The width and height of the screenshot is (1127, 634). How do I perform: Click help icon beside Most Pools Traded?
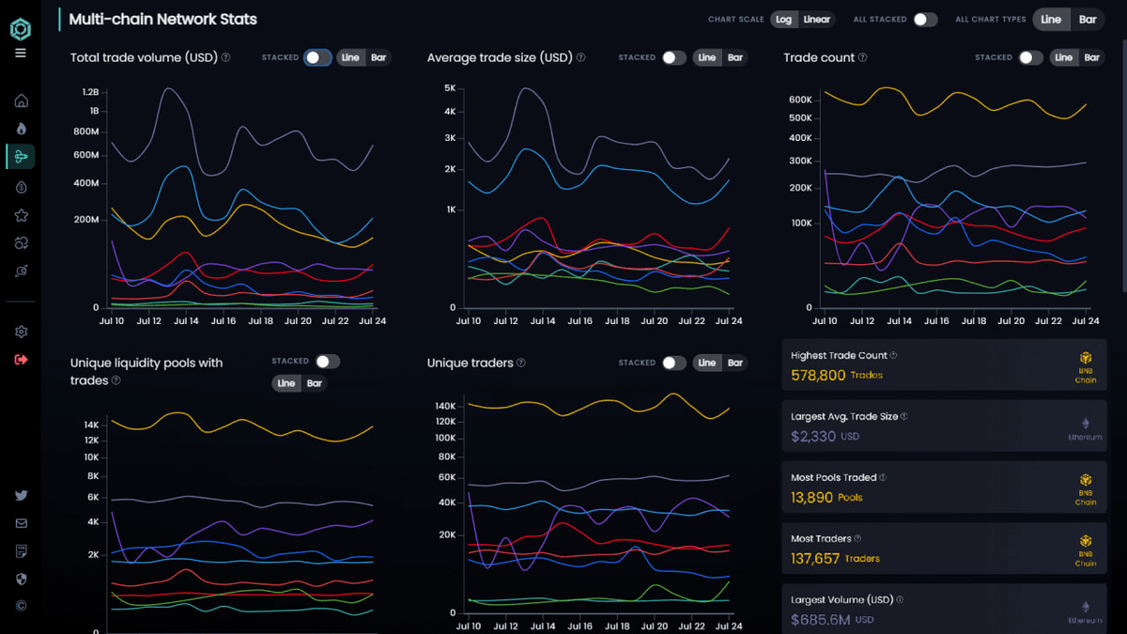click(x=883, y=477)
